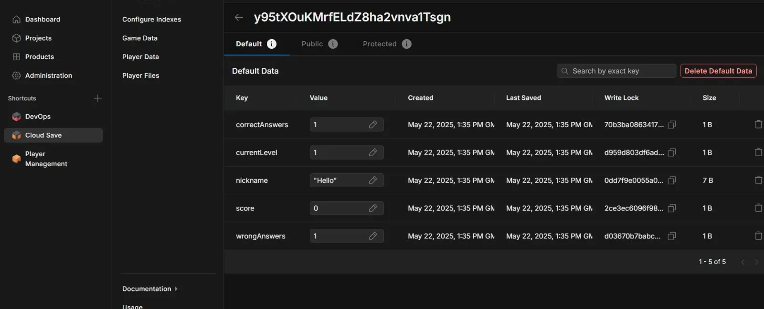Select the Default tab
This screenshot has height=309, width=764.
coord(249,44)
